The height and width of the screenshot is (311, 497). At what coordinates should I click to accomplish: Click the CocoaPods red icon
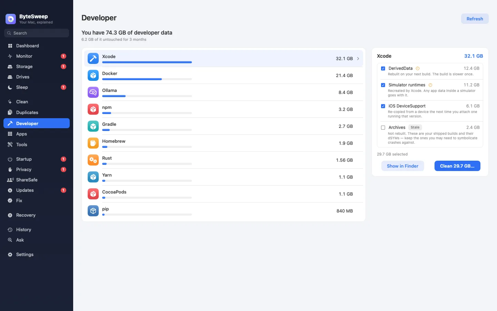point(93,194)
